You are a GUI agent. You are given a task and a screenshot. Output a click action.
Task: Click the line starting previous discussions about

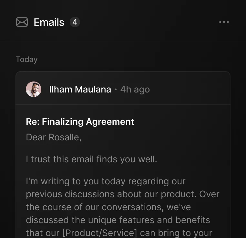click(x=122, y=194)
